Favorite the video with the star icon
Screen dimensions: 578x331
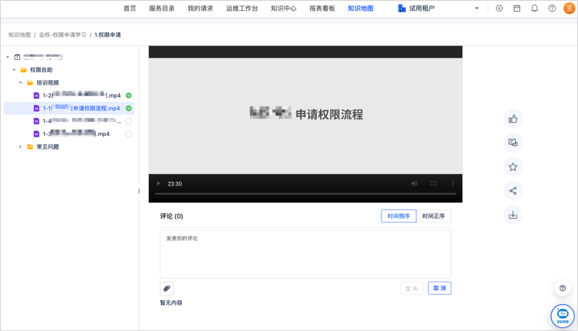click(513, 167)
